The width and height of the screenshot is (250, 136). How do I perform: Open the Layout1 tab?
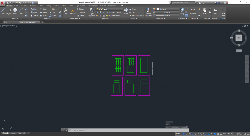pos(13,133)
